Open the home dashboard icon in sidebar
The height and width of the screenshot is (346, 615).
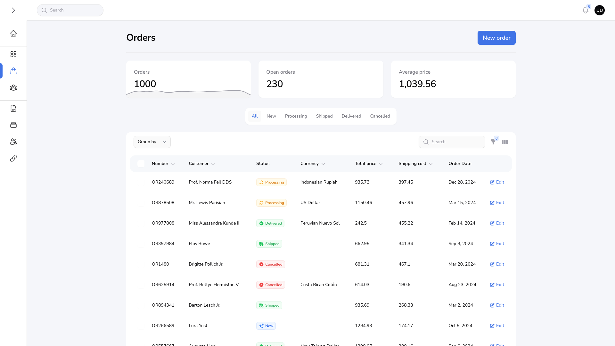pos(13,33)
